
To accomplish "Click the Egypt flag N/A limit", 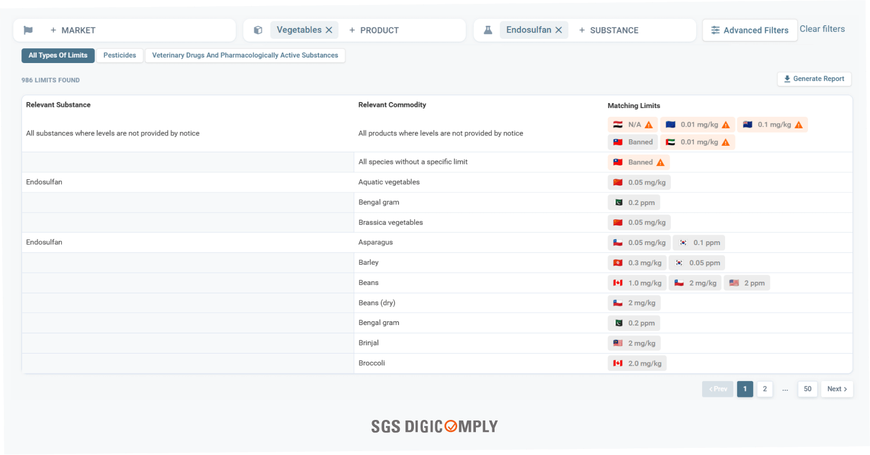I will pos(632,125).
